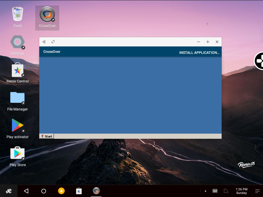Close the CrossOver window
This screenshot has height=197, width=263.
click(x=217, y=42)
